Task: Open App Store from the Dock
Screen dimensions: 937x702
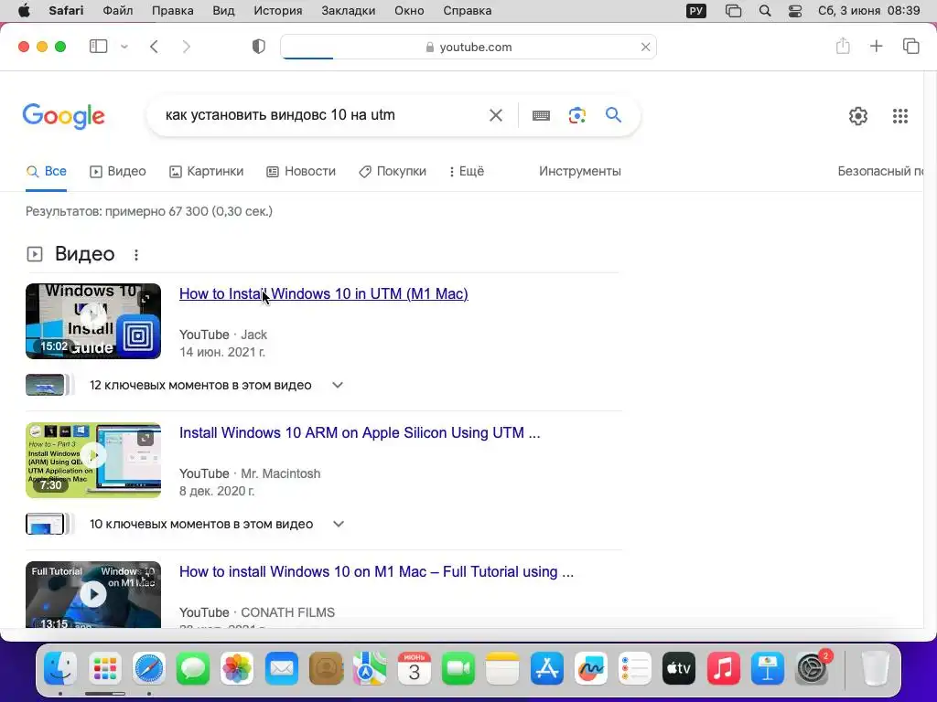Action: (x=547, y=668)
